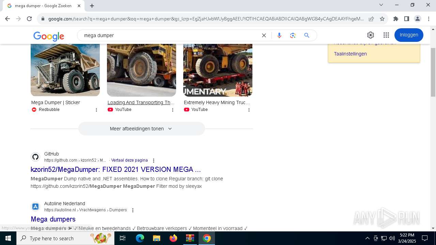Open more options for Redbubble result

(96, 110)
